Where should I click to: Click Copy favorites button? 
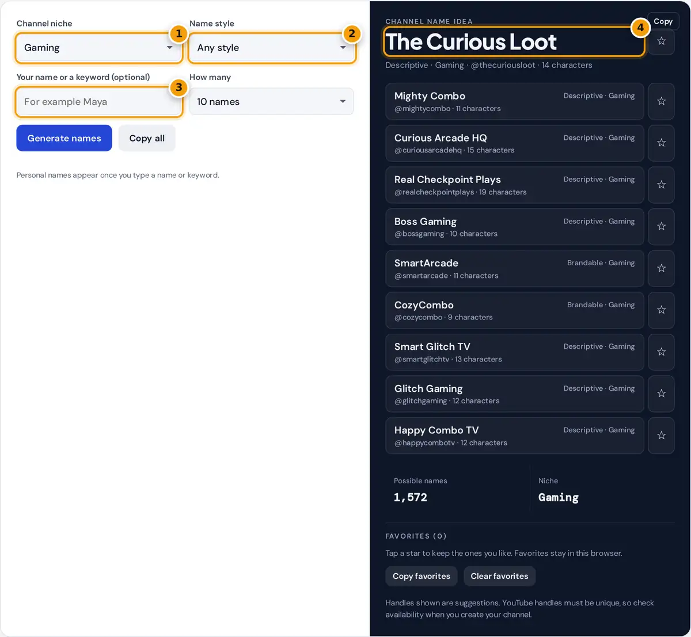point(422,576)
